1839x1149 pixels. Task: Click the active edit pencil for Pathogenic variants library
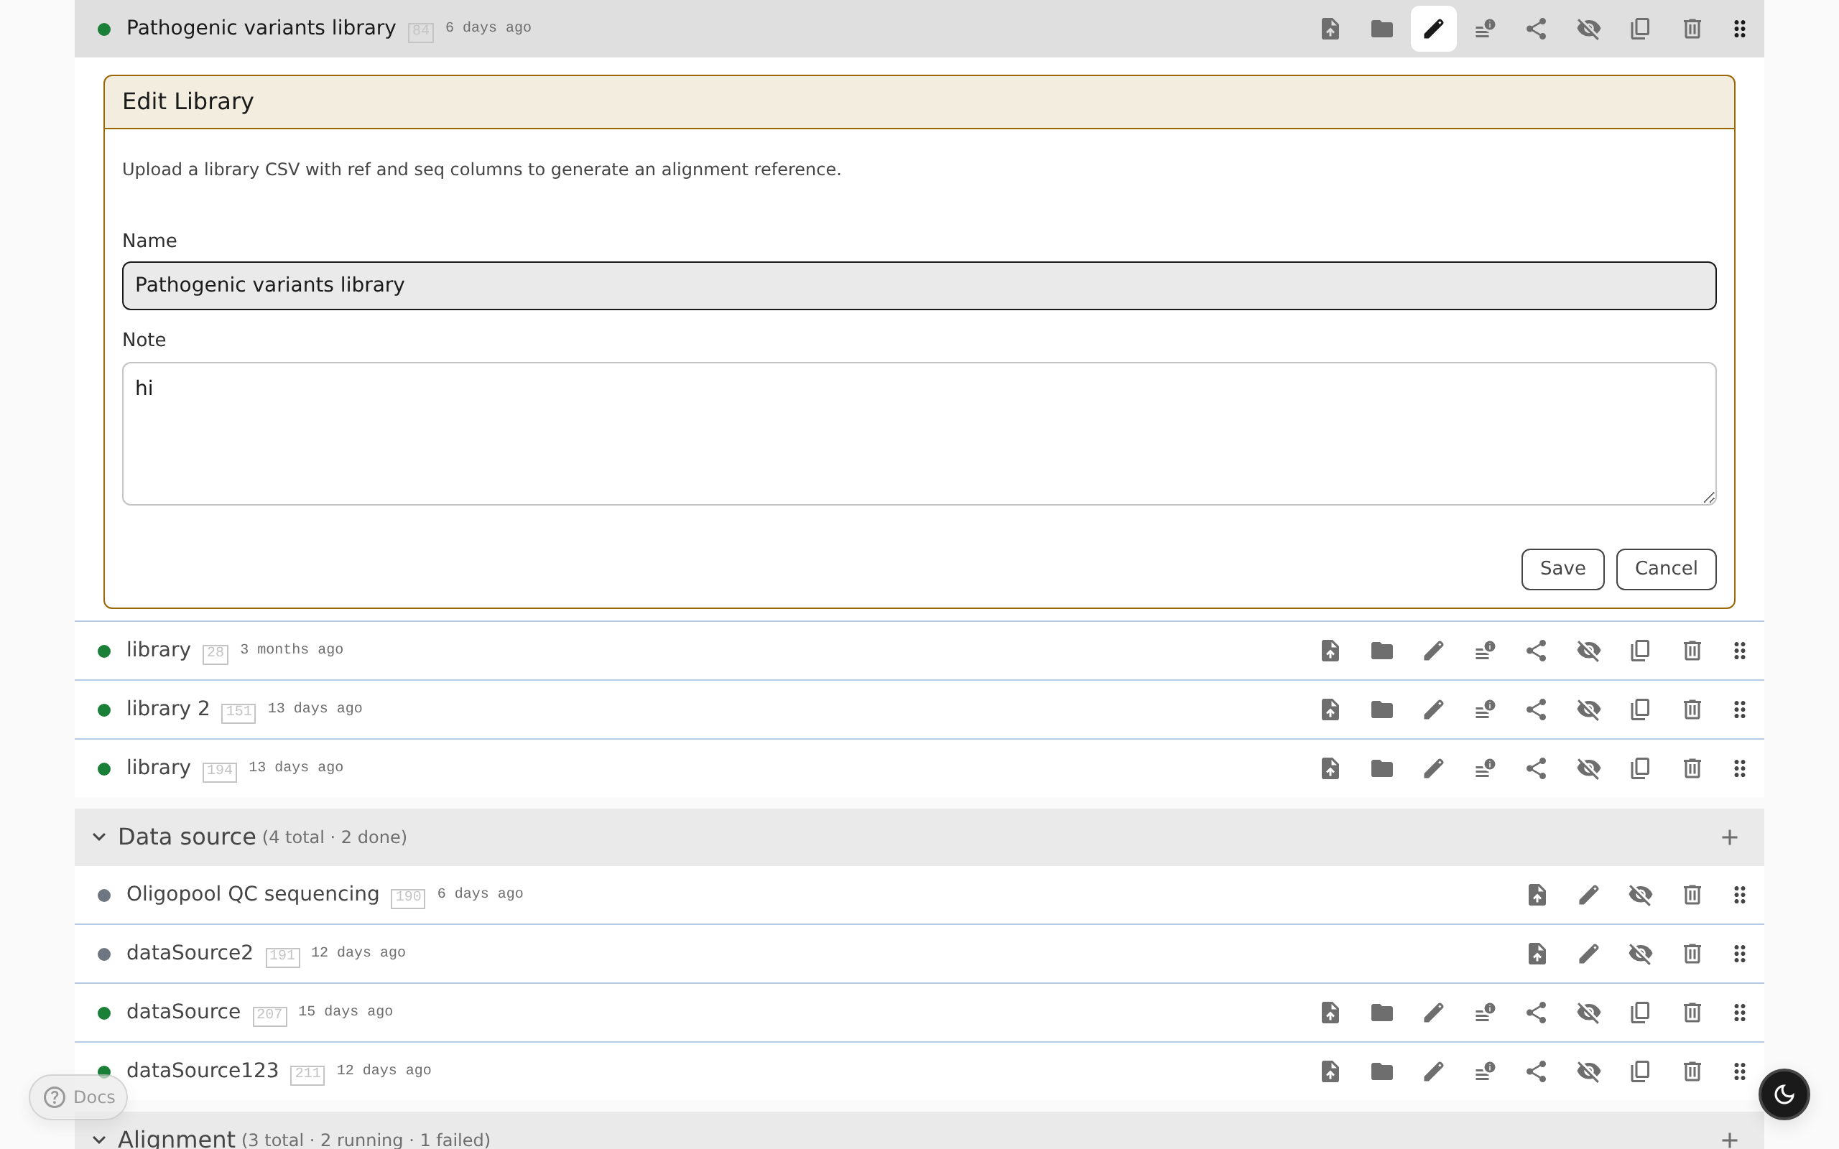click(1433, 29)
